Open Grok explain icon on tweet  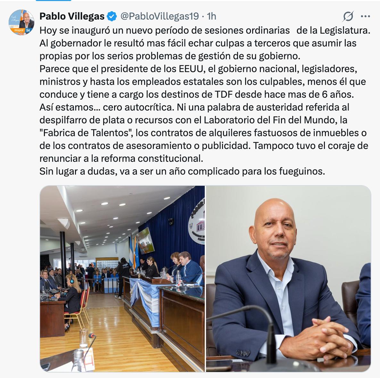coord(348,16)
